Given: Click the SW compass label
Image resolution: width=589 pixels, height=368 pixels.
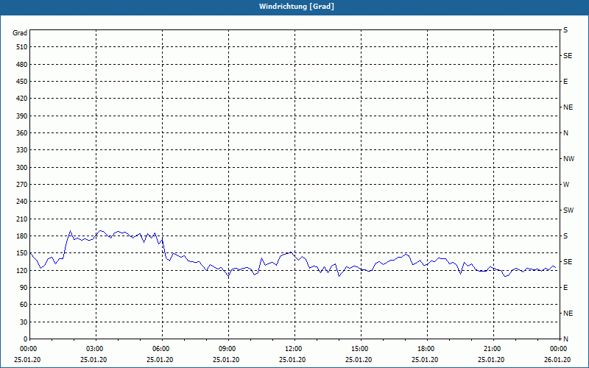Looking at the screenshot, I should 568,210.
